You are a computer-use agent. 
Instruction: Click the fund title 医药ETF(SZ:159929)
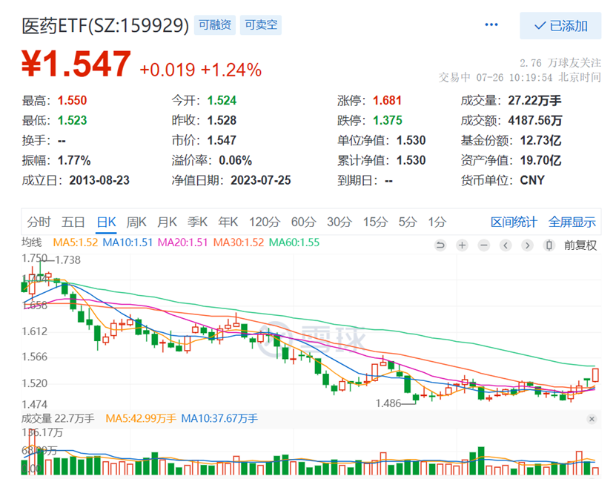tap(105, 26)
